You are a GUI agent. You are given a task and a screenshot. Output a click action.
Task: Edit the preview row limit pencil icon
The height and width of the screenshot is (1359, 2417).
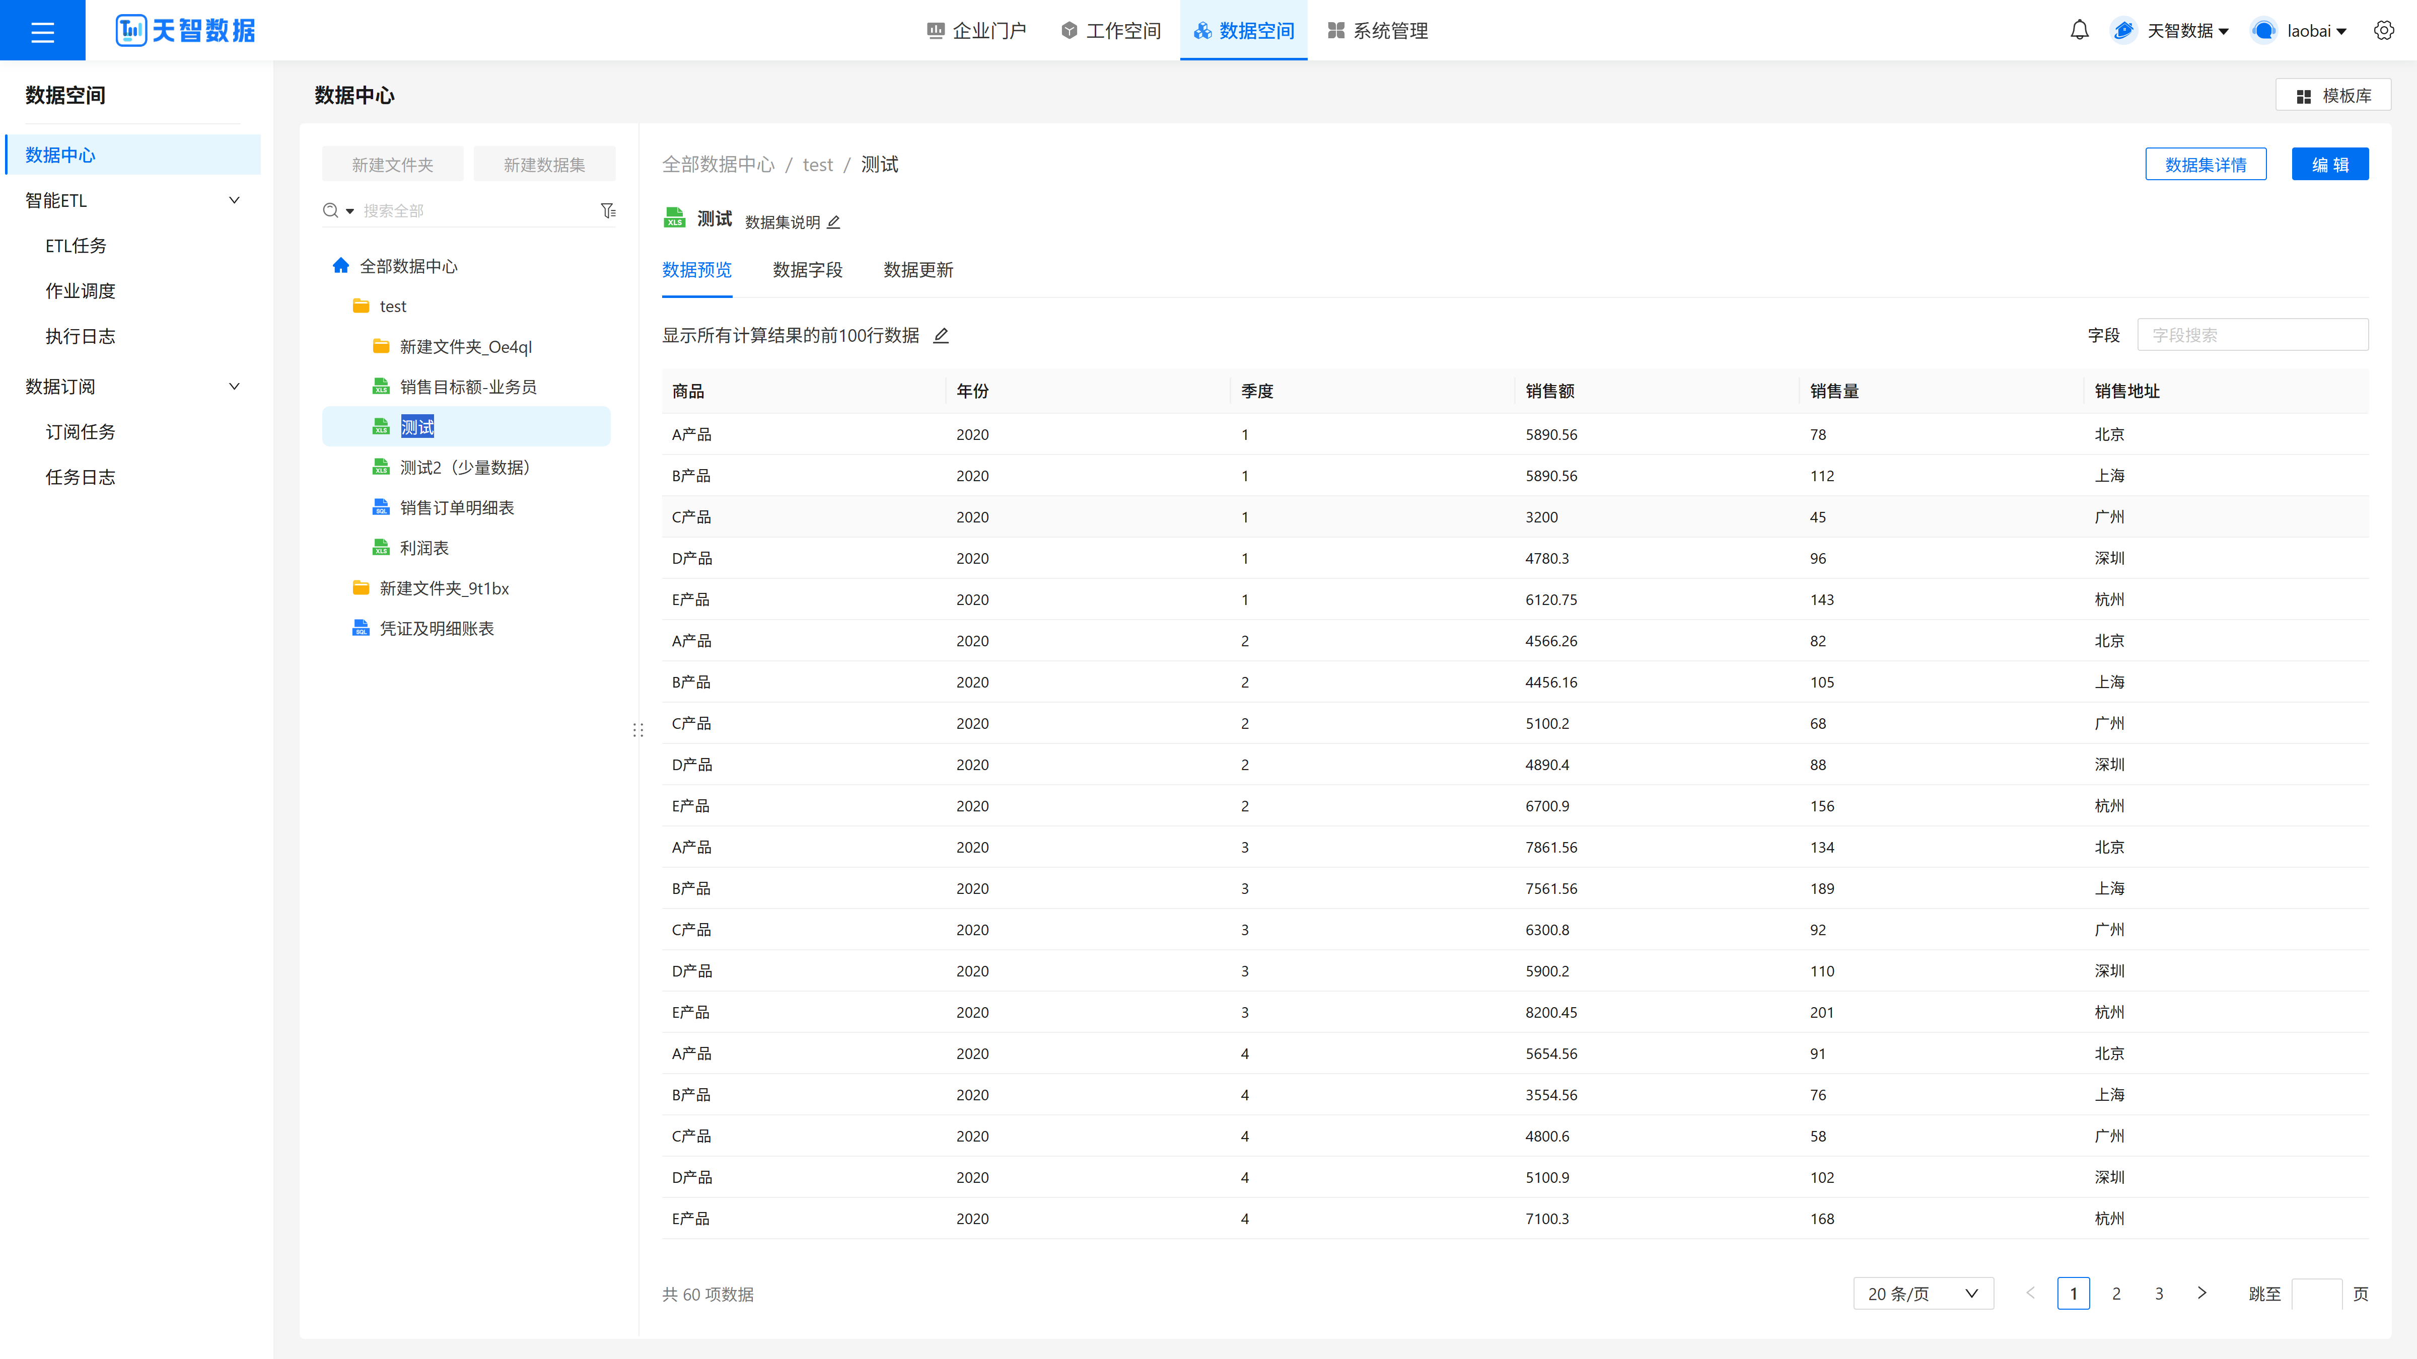tap(940, 336)
